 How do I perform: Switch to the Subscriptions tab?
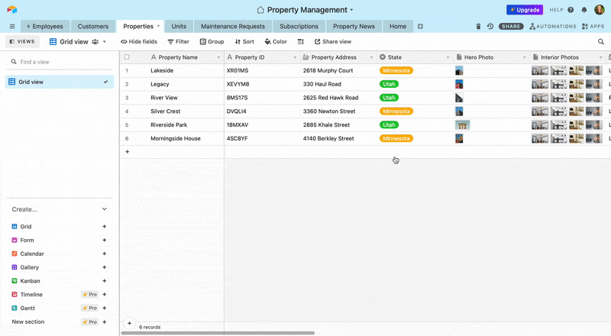tap(299, 26)
